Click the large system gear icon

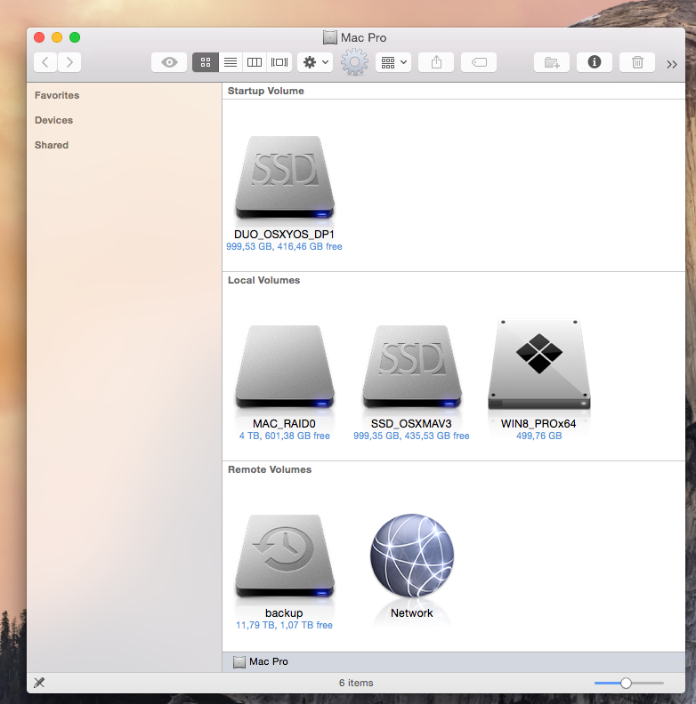pyautogui.click(x=354, y=62)
